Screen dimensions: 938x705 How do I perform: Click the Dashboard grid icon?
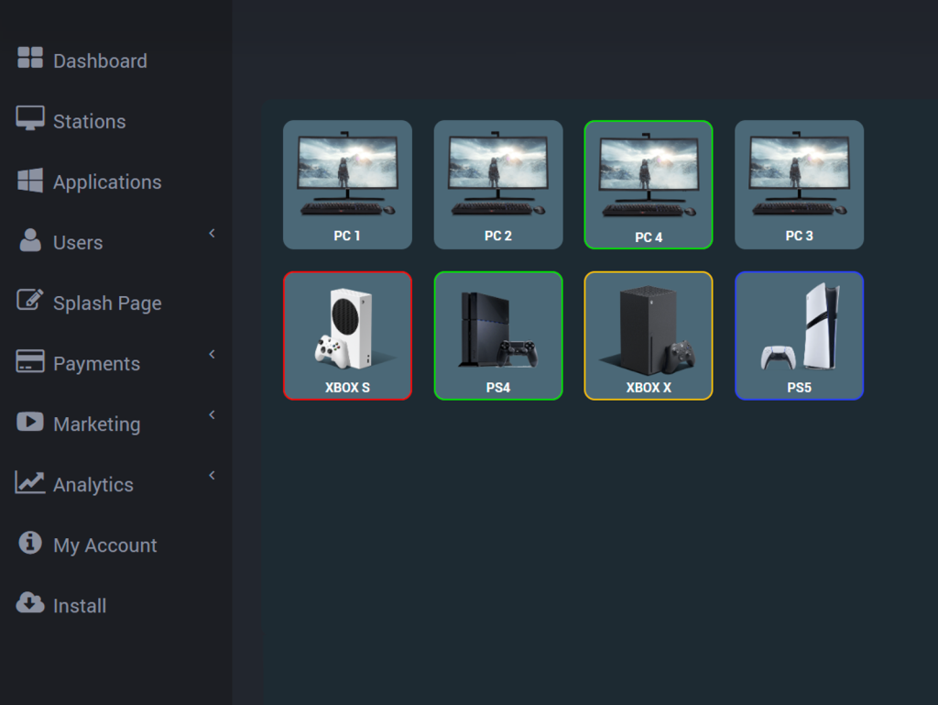click(30, 58)
